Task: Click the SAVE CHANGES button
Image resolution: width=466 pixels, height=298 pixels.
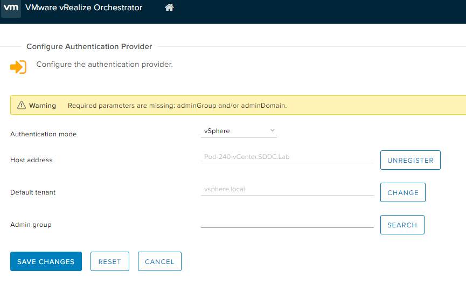Action: pos(46,261)
